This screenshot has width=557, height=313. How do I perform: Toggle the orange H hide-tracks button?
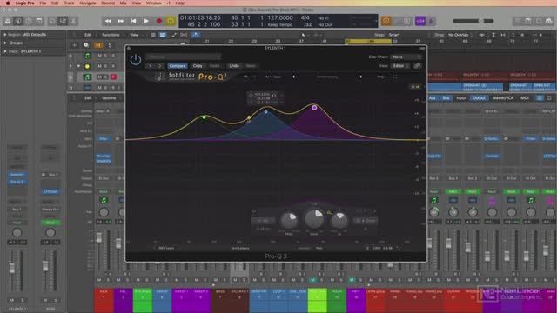pos(98,45)
